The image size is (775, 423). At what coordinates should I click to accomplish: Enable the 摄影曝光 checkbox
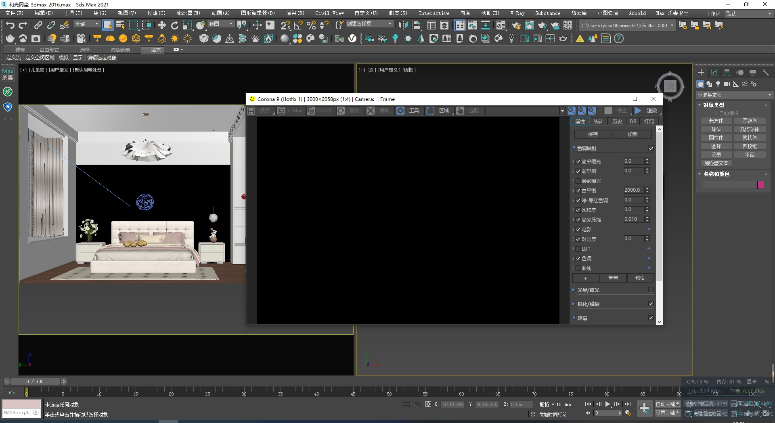click(x=578, y=181)
